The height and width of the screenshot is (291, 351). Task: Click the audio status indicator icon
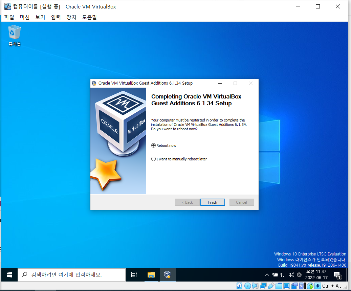[256, 286]
